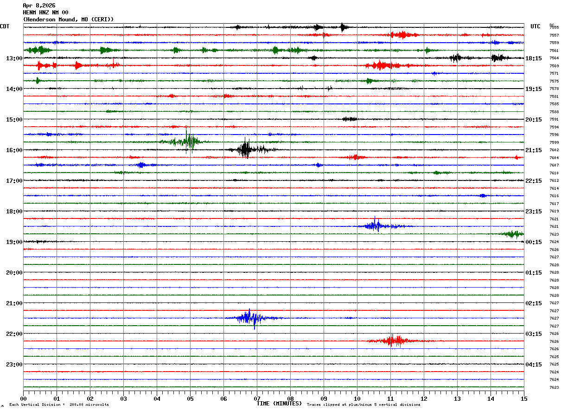Click the Each Vertical Division 200.00 microvolts note
Screen dimensions: 561x411
point(59,405)
